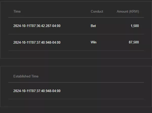Click the Established Time header
Image resolution: width=152 pixels, height=113 pixels.
click(x=26, y=76)
